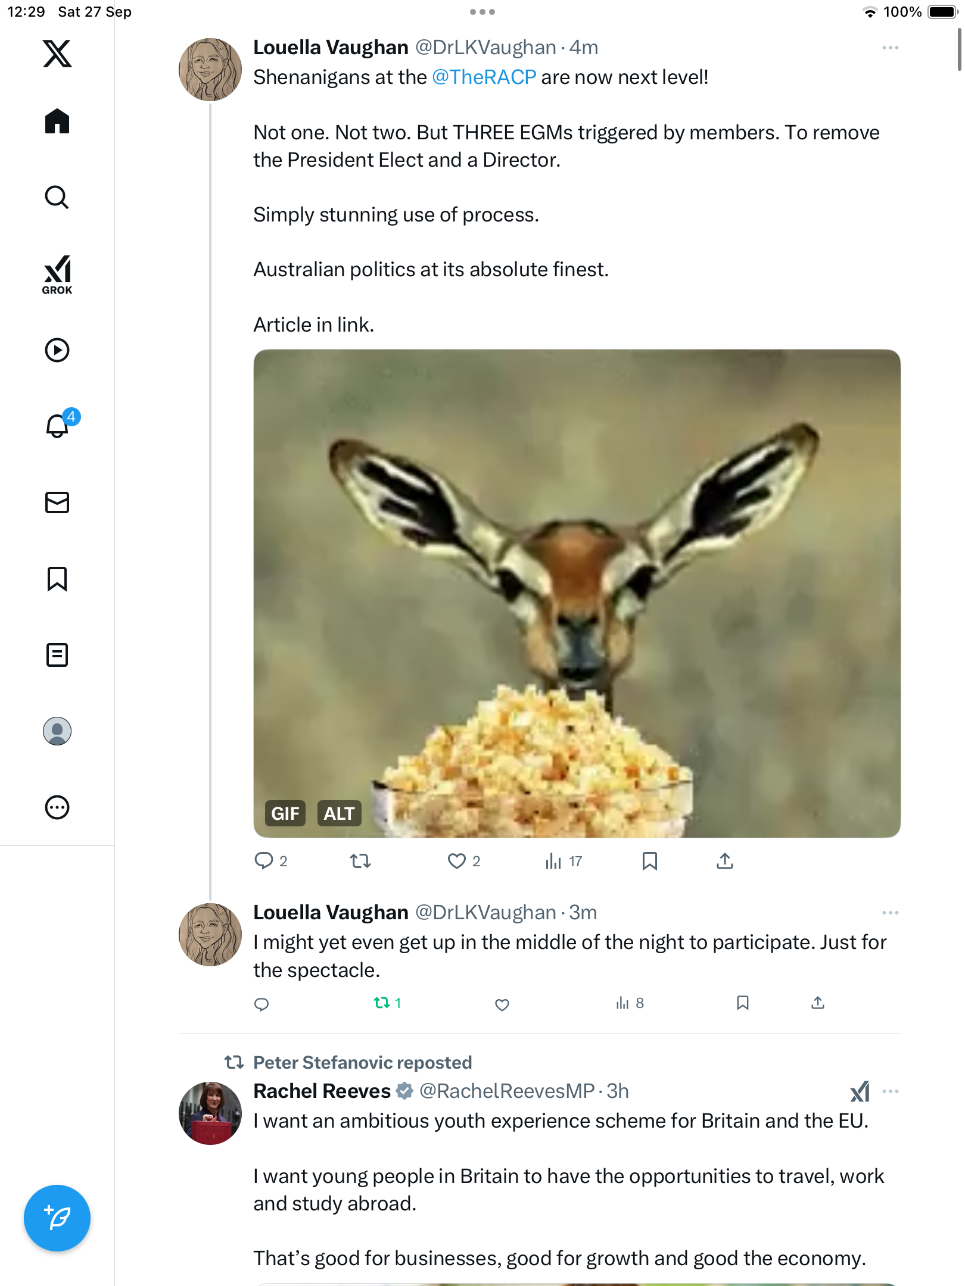Open more options on Rachel Reeves post

pos(890,1091)
